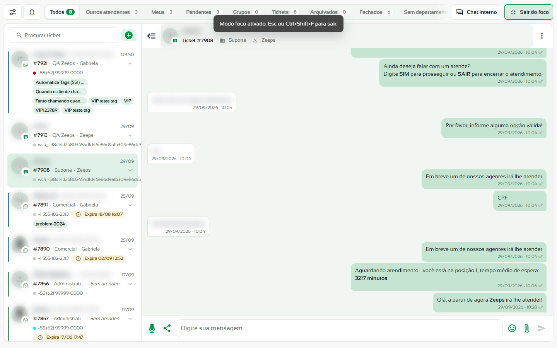Click the avatar of ticket #7921
557x348 pixels.
[20, 59]
